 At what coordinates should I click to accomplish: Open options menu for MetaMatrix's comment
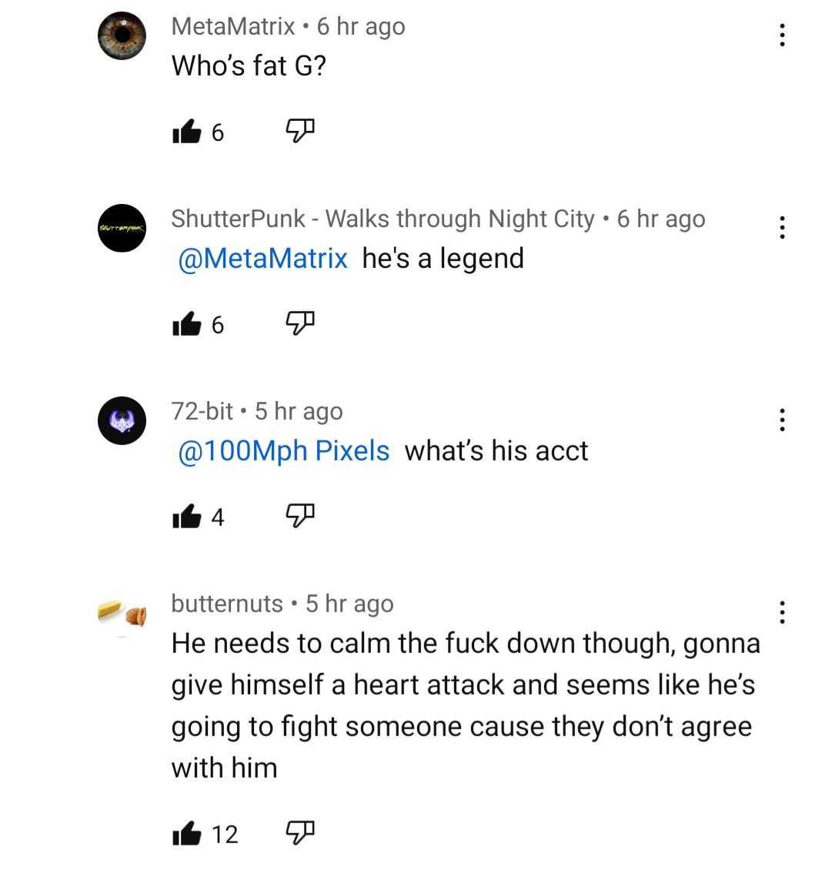[x=782, y=35]
